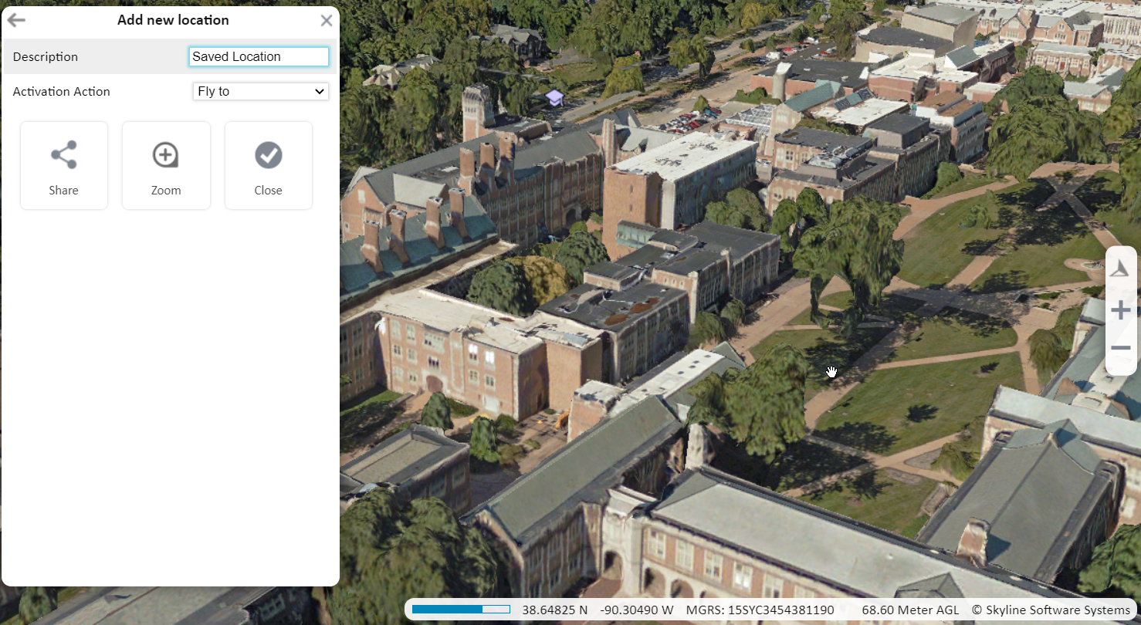
Task: Click the blue loading progress bar
Action: click(x=461, y=610)
